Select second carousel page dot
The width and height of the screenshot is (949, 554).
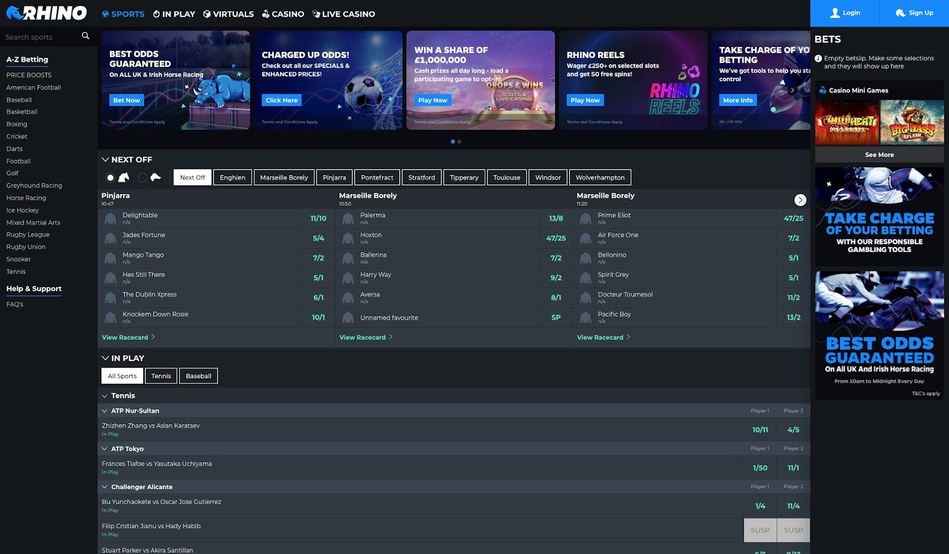point(460,142)
